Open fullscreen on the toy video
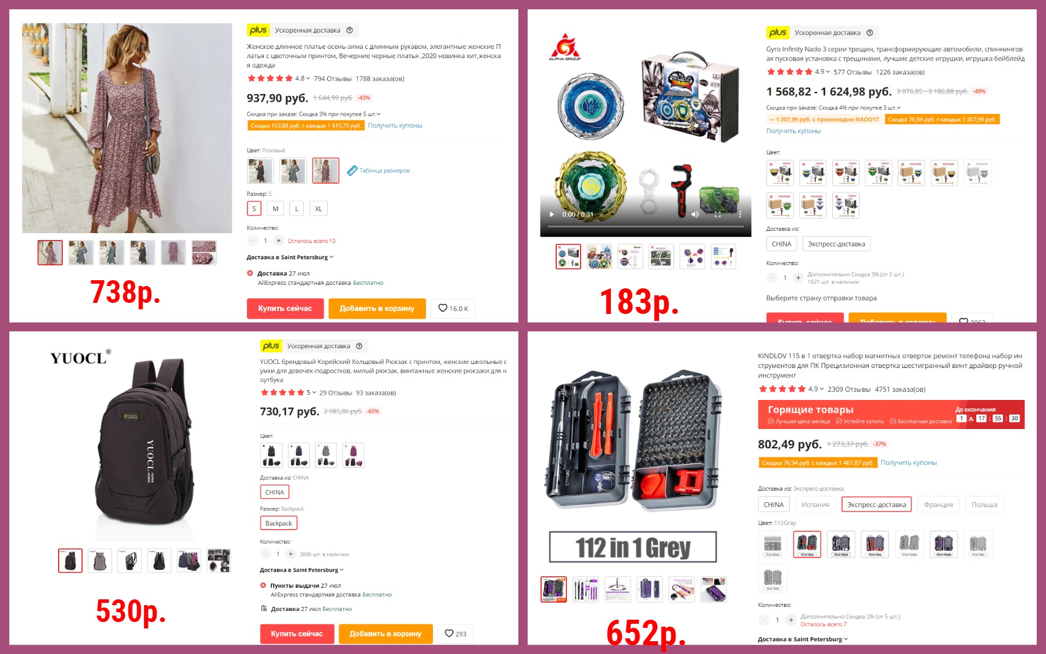The height and width of the screenshot is (654, 1046). (x=718, y=215)
